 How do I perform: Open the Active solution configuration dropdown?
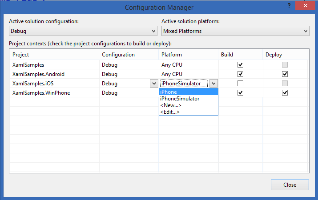click(83, 31)
